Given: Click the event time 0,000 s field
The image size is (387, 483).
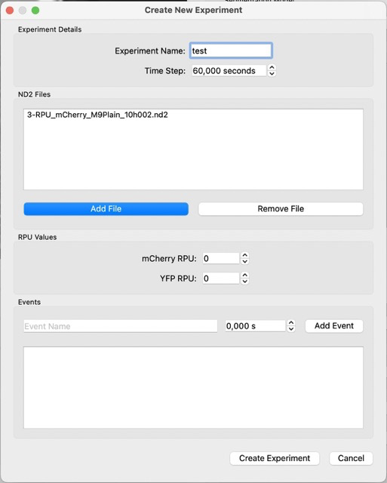Looking at the screenshot, I should pyautogui.click(x=255, y=326).
